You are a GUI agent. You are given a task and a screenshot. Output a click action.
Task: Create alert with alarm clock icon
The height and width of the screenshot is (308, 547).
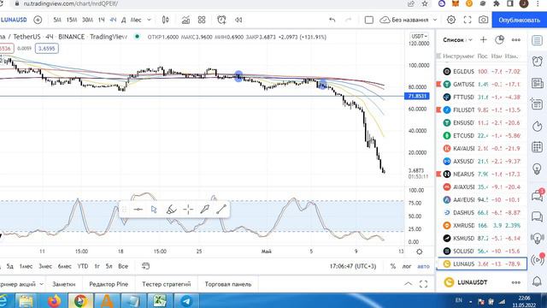point(221,20)
